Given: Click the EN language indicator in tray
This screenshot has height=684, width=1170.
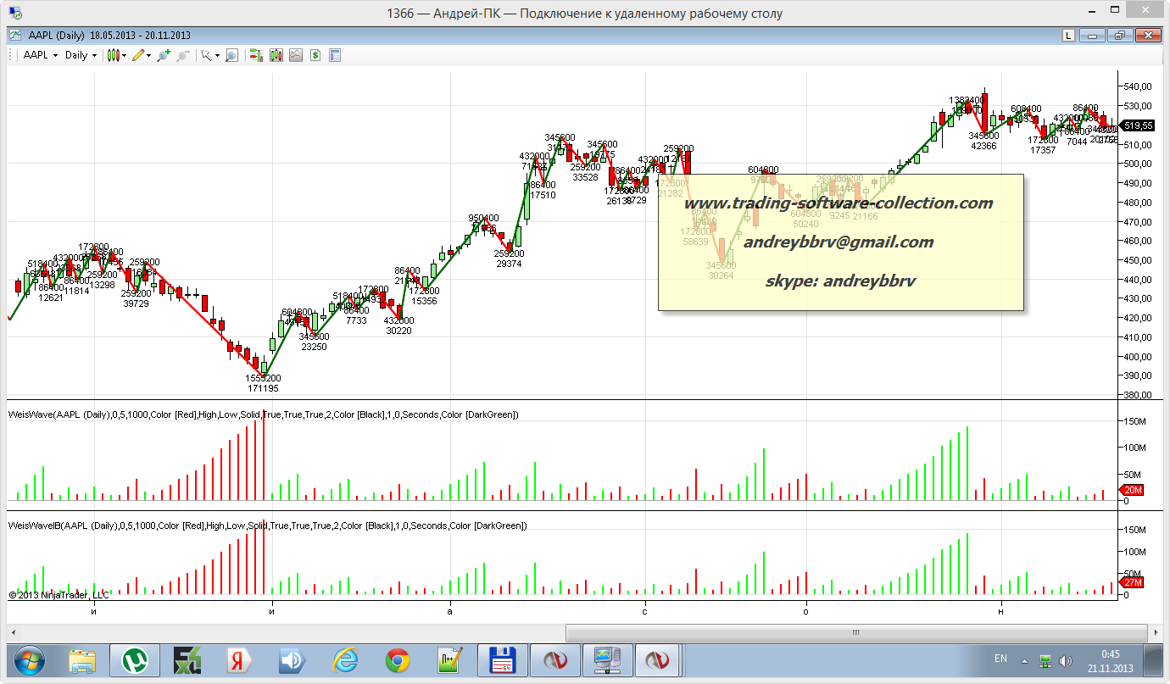Looking at the screenshot, I should point(1000,659).
